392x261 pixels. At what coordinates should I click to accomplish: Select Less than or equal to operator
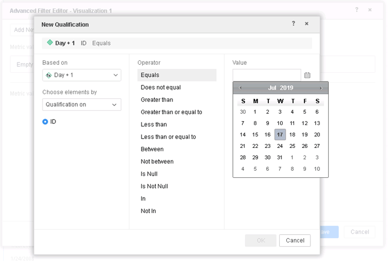tap(168, 137)
